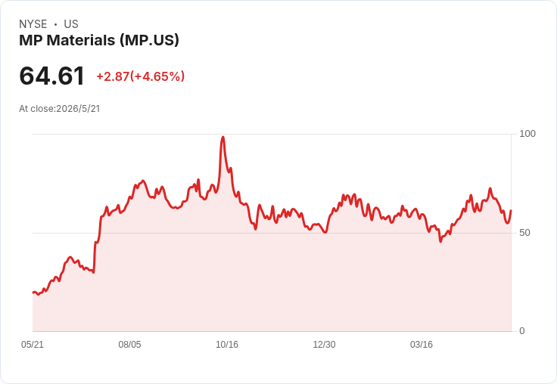Viewport: 557px width, 384px height.
Task: Click the line's final endpoint on right
Action: [511, 210]
